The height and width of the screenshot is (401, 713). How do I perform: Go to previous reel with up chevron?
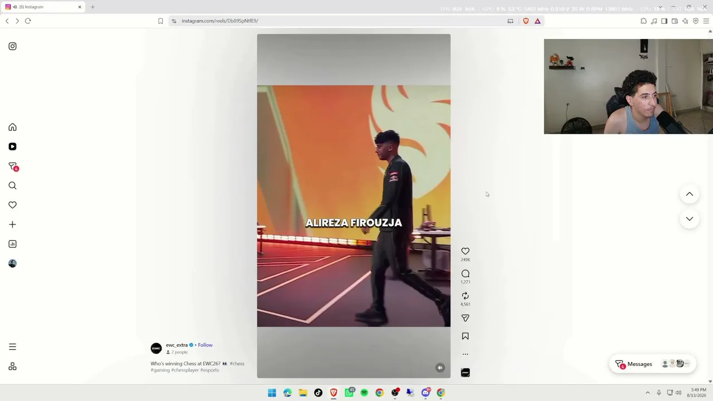click(x=690, y=194)
